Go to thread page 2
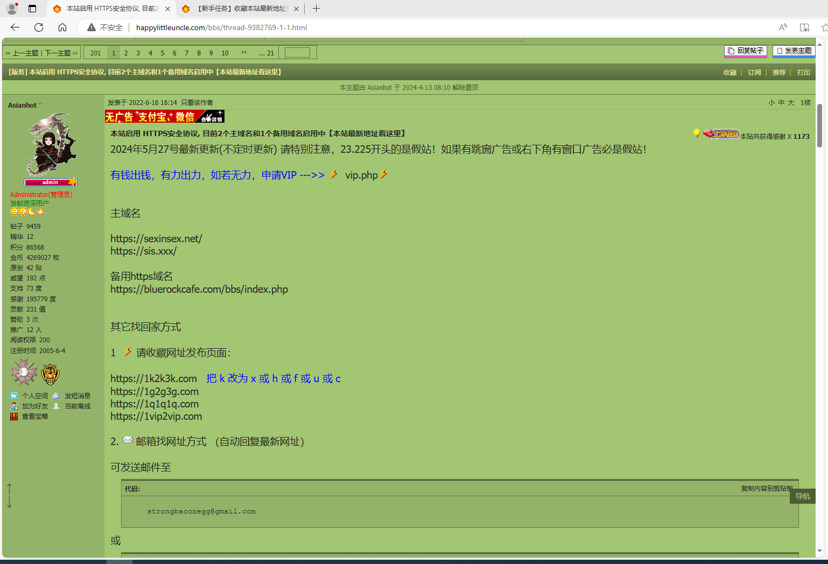828x564 pixels. pos(126,53)
